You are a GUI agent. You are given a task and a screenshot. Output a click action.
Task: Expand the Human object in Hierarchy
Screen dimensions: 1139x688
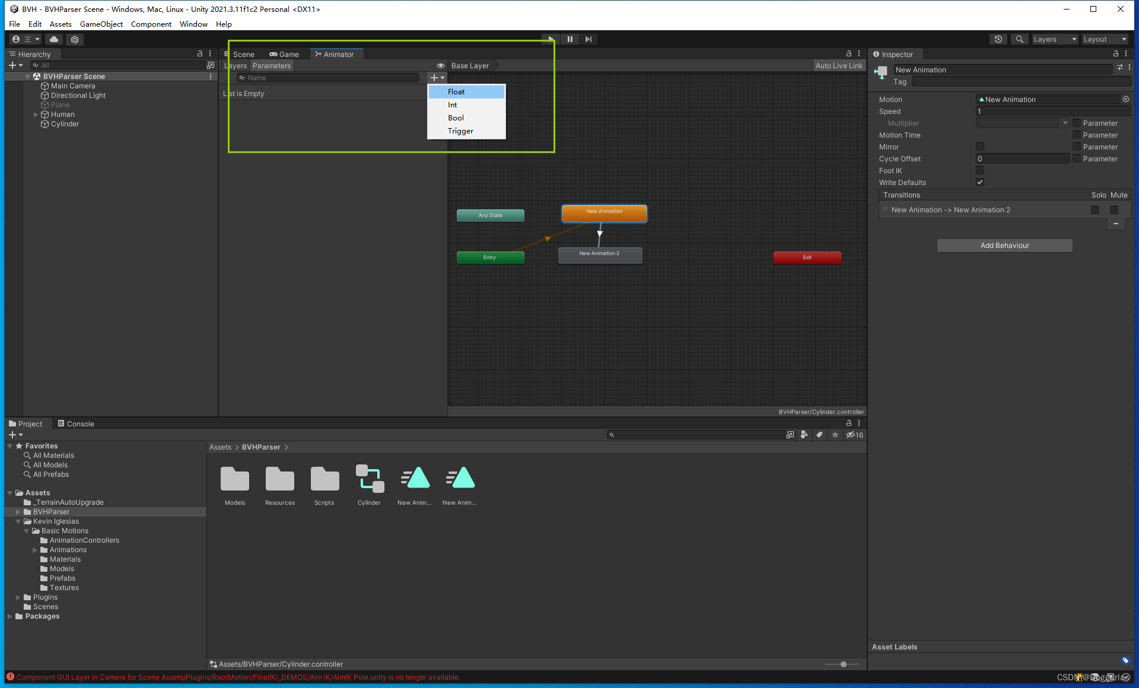(36, 114)
